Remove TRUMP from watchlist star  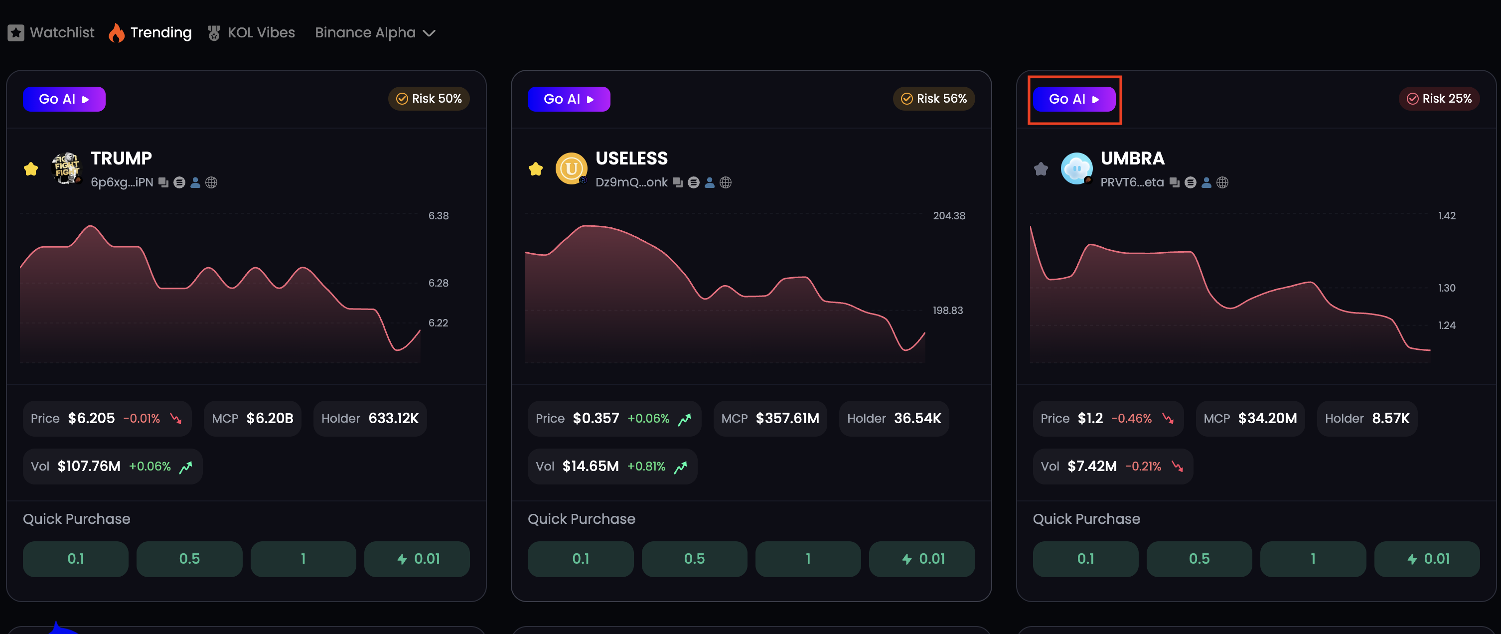tap(31, 169)
